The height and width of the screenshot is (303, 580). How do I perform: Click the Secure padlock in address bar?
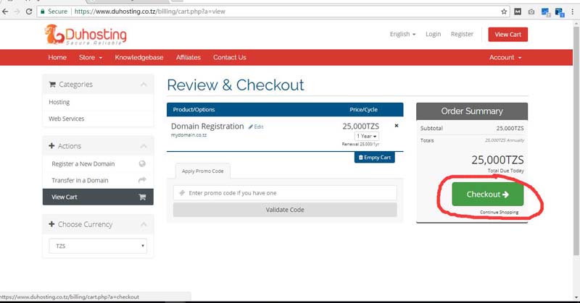point(43,12)
